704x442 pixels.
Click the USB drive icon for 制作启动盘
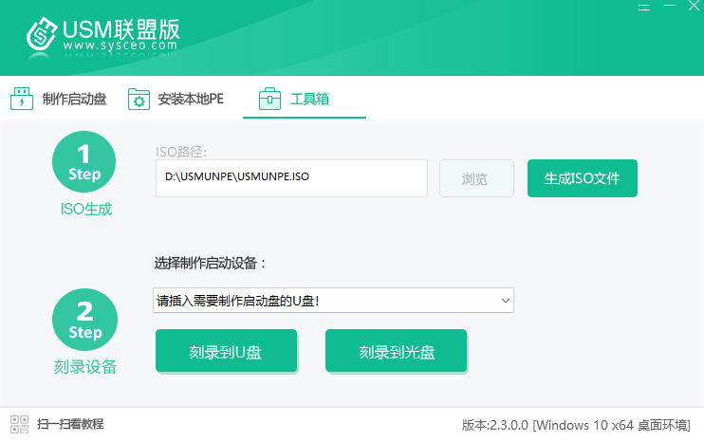click(21, 99)
